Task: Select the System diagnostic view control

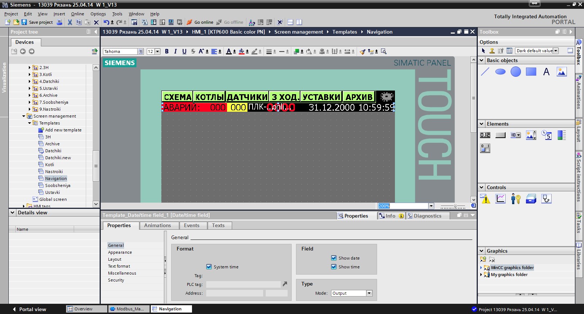Action: click(546, 199)
